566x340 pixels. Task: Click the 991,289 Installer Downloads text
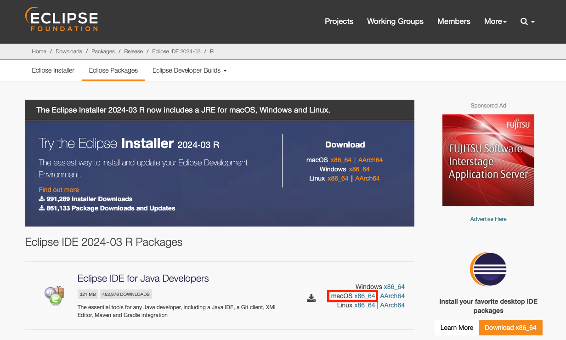(89, 199)
